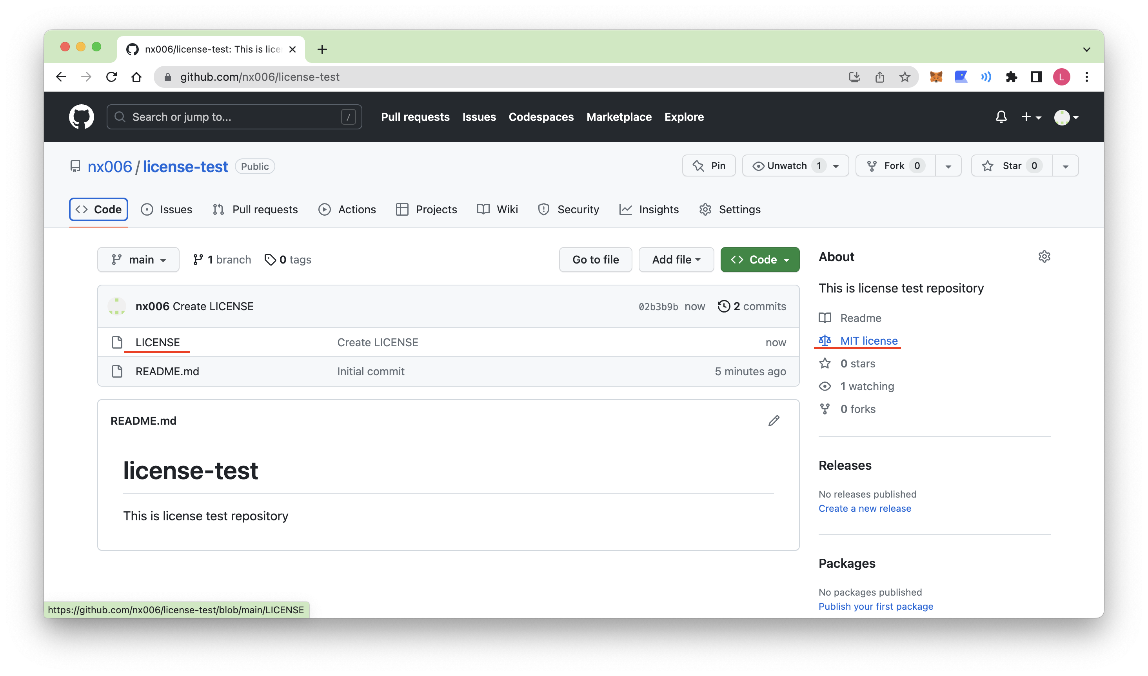The image size is (1148, 676).
Task: Open About settings gear icon
Action: tap(1044, 256)
